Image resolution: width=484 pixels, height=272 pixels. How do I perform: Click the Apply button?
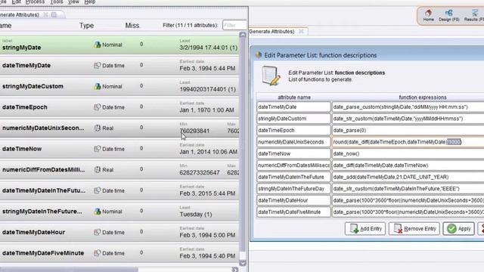pyautogui.click(x=459, y=229)
